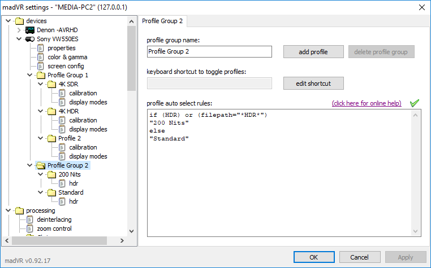This screenshot has height=268, width=431.
Task: Switch to the Profile Group 2 tab
Action: point(163,21)
